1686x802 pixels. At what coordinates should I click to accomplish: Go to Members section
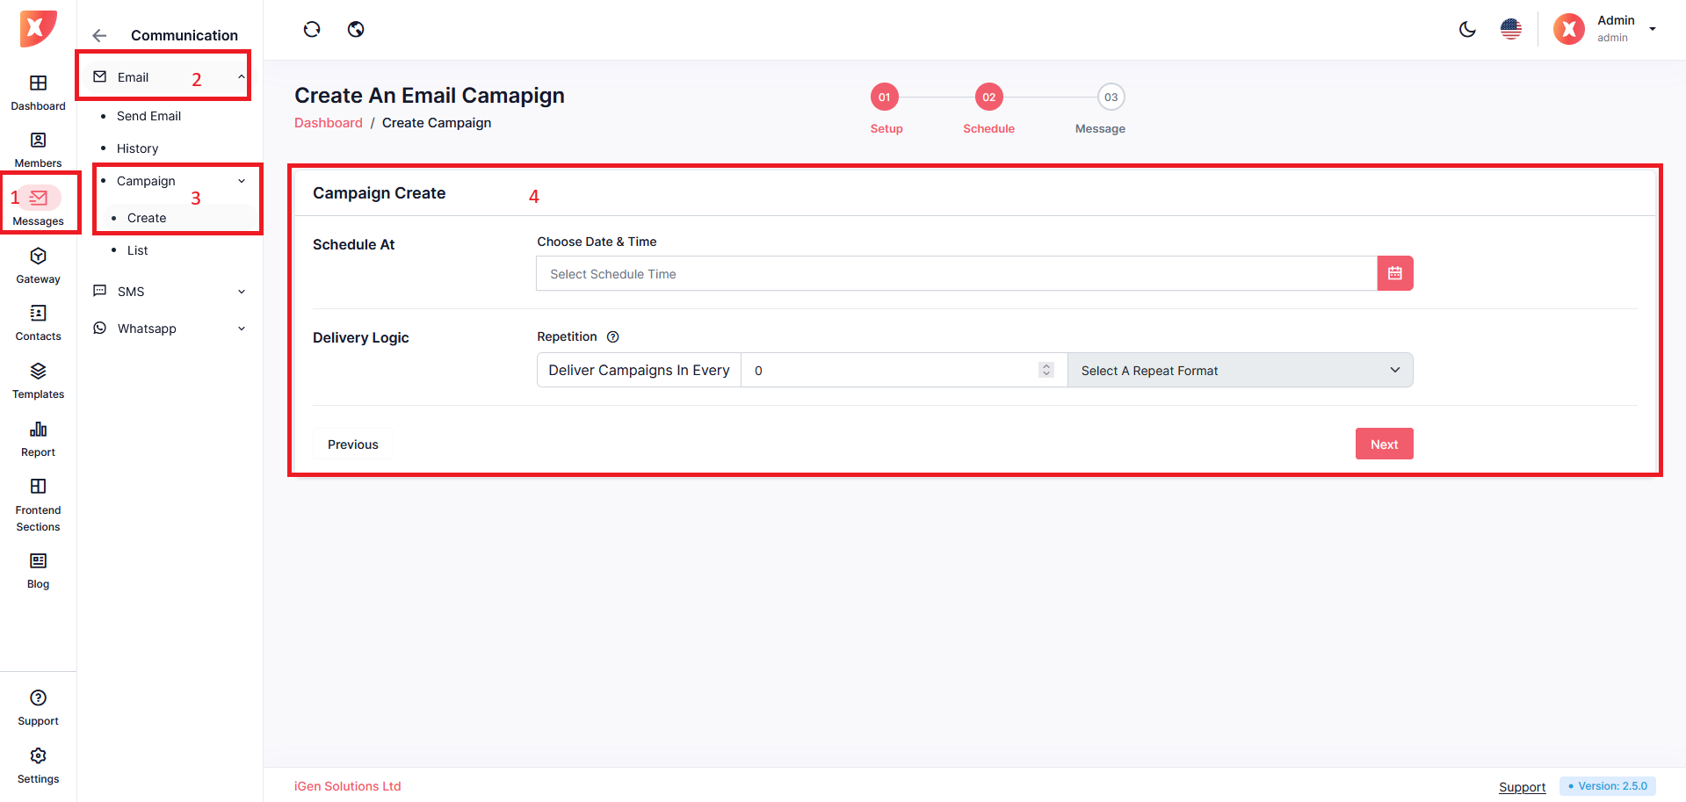38,149
